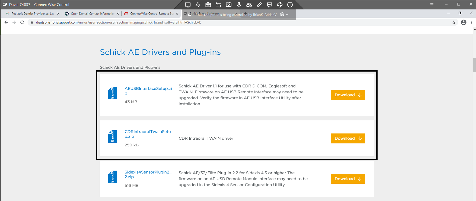This screenshot has height=201, width=476.
Task: Click the Schick AE Drivers and Plug-ins heading
Action: pos(160,52)
